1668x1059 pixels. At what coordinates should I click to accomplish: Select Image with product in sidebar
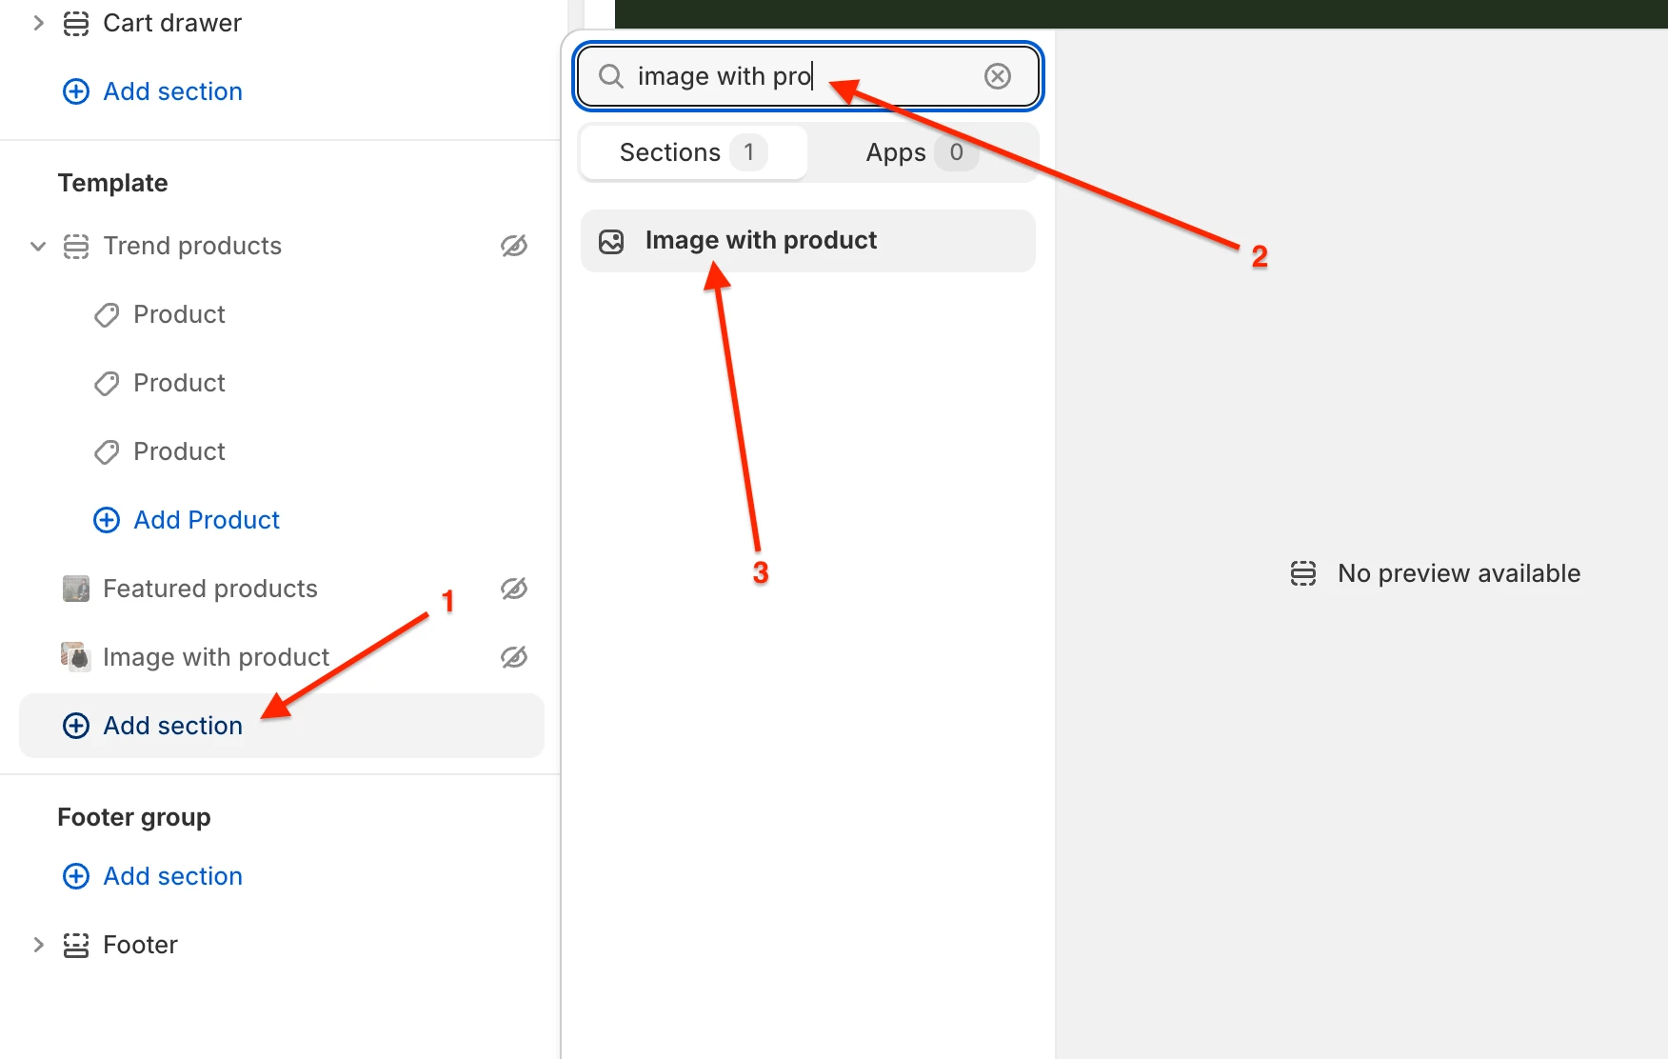point(282,657)
